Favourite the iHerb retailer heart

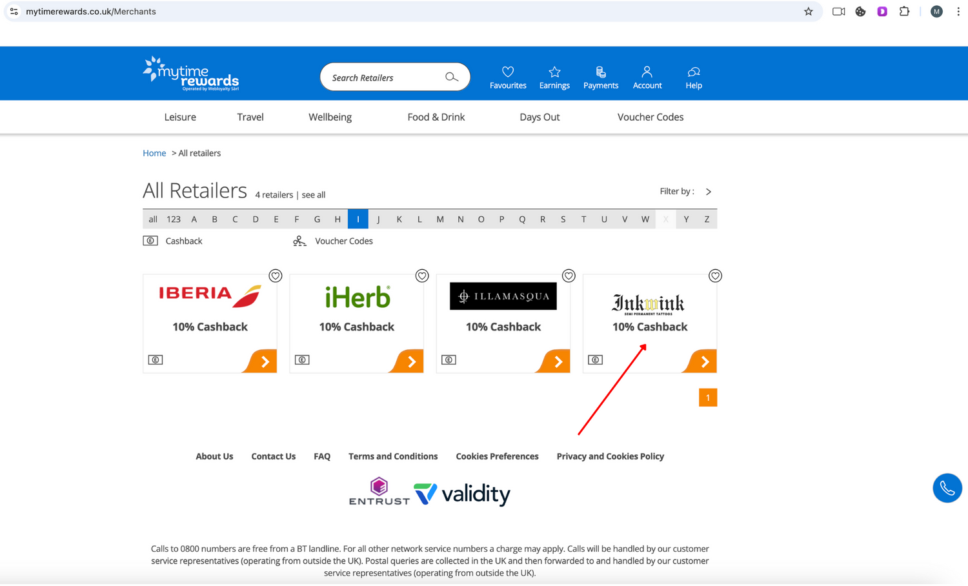pos(422,276)
